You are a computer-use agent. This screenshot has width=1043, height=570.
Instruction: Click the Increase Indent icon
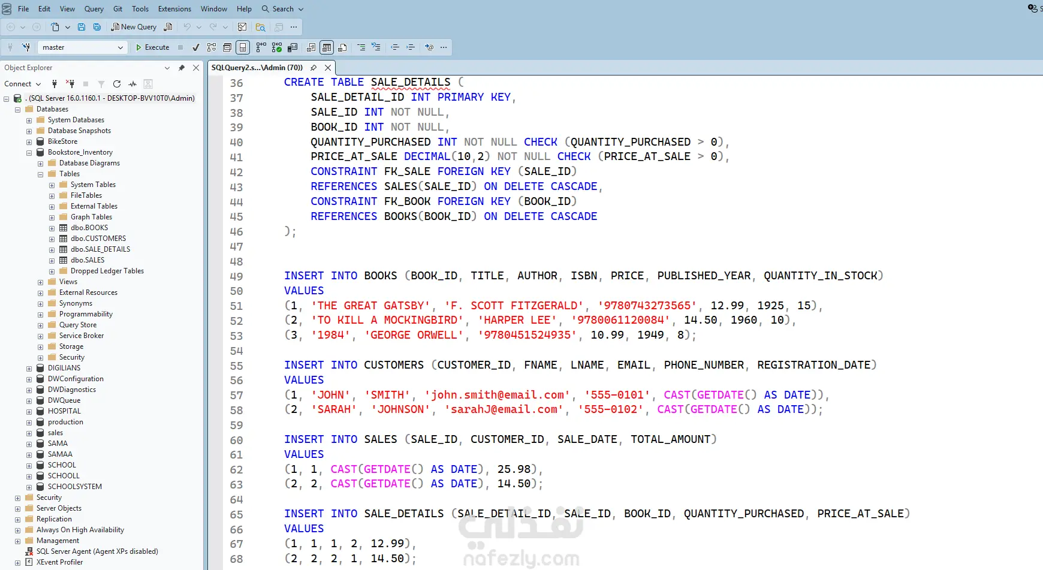pos(411,47)
